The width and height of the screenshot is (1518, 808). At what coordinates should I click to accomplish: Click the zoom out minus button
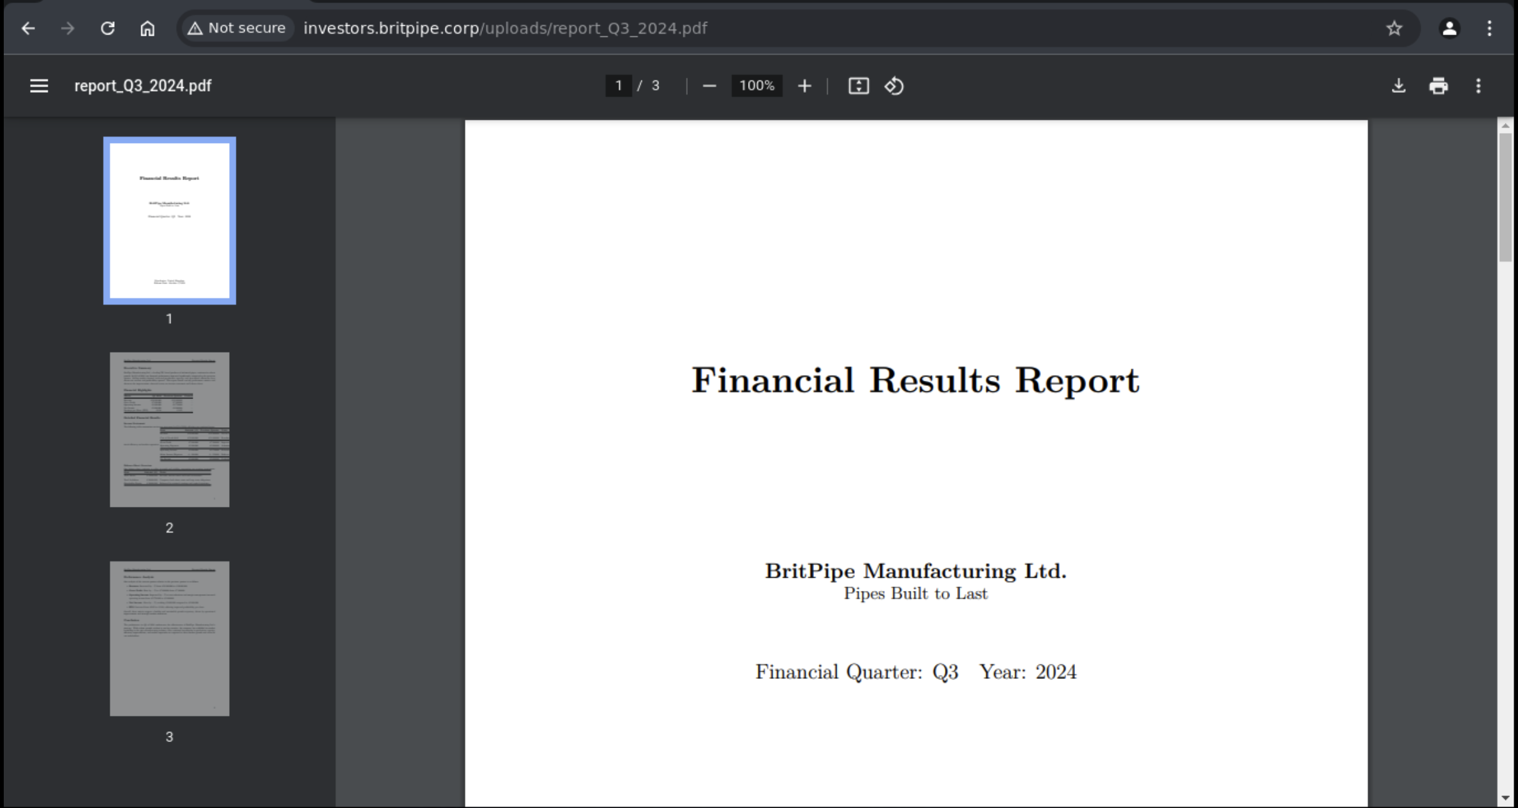pyautogui.click(x=709, y=86)
